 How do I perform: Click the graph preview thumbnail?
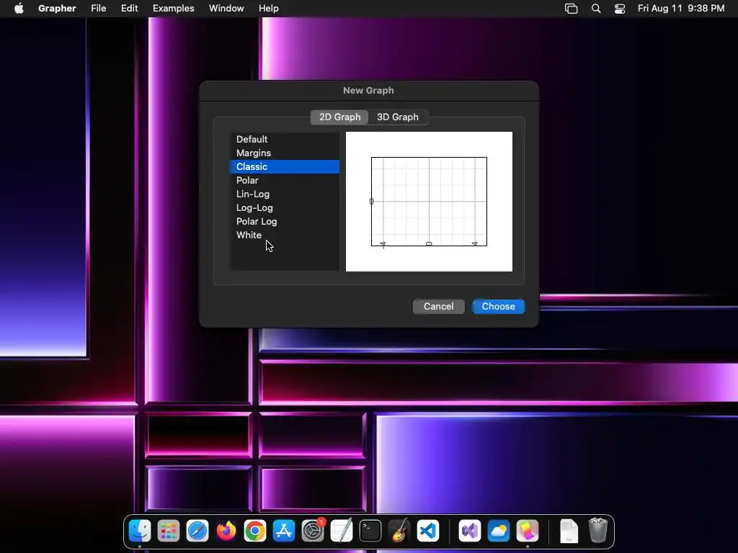tap(429, 202)
